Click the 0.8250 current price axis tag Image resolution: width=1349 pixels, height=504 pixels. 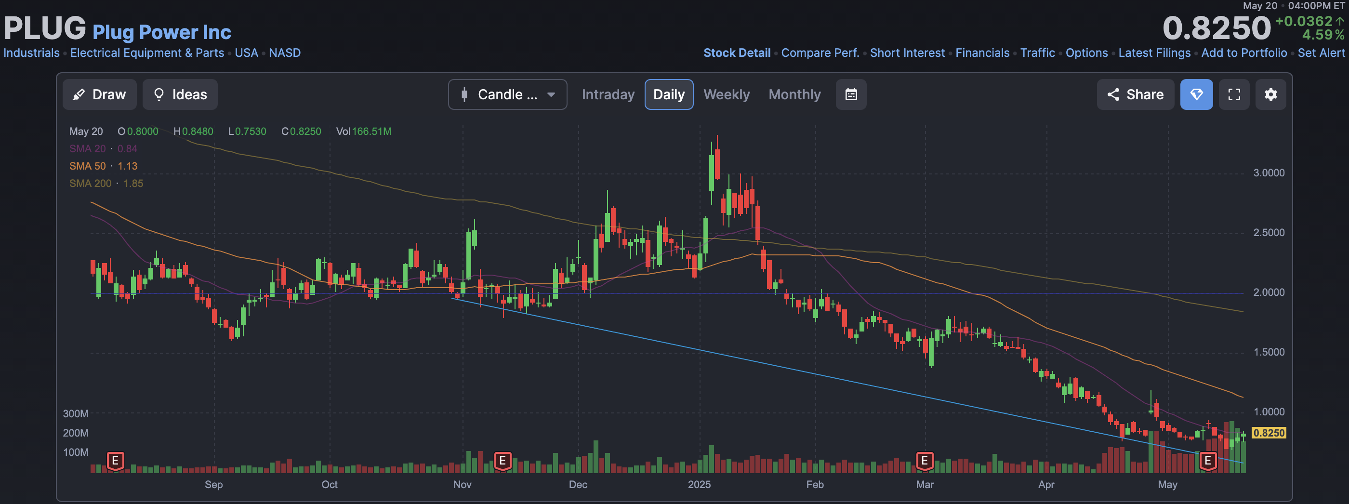(x=1269, y=433)
